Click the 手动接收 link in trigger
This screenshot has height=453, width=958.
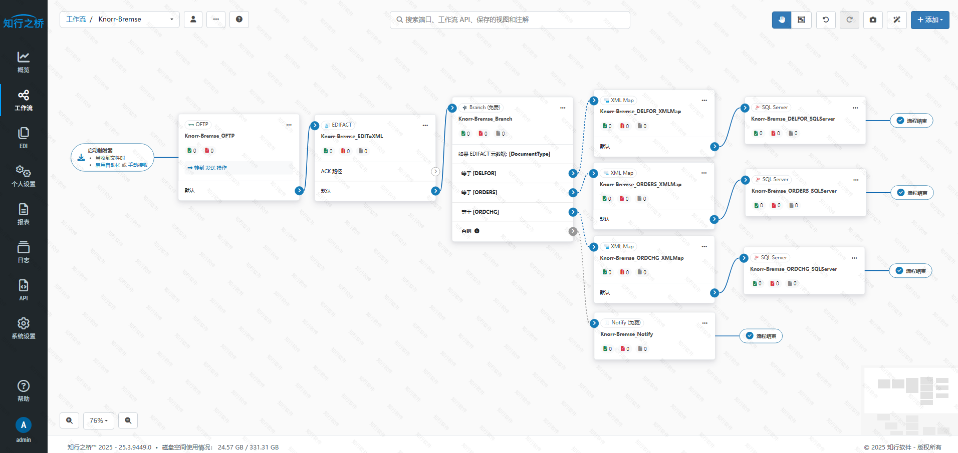(138, 165)
